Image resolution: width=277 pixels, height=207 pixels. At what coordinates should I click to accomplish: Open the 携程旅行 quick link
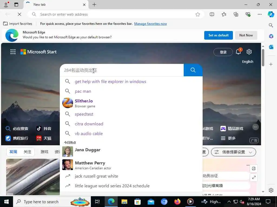(x=17, y=138)
